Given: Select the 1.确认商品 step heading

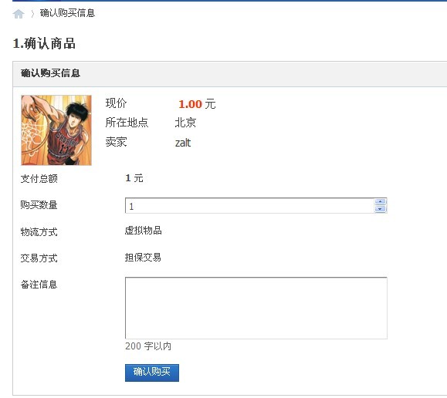Looking at the screenshot, I should coord(44,44).
